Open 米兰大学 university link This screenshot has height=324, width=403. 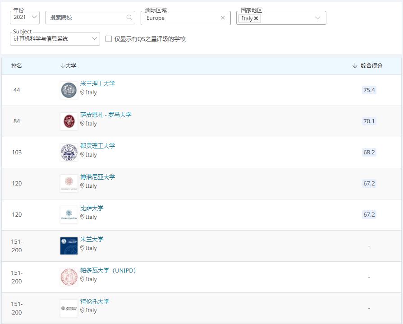coord(92,239)
